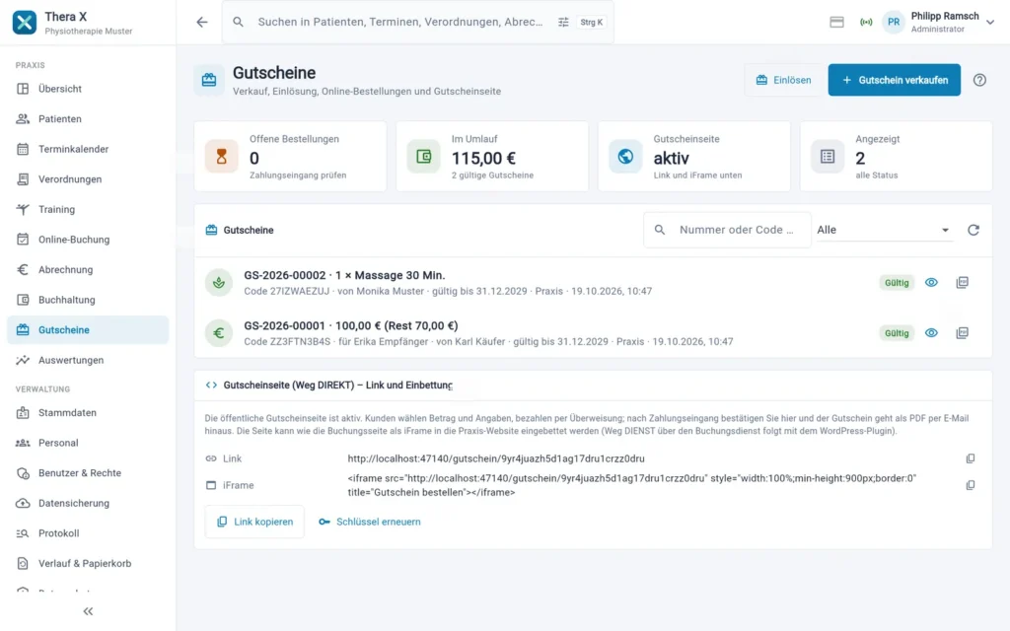Screen dimensions: 1010x631
Task: Select Gutscheine in the sidebar
Action: (x=88, y=329)
